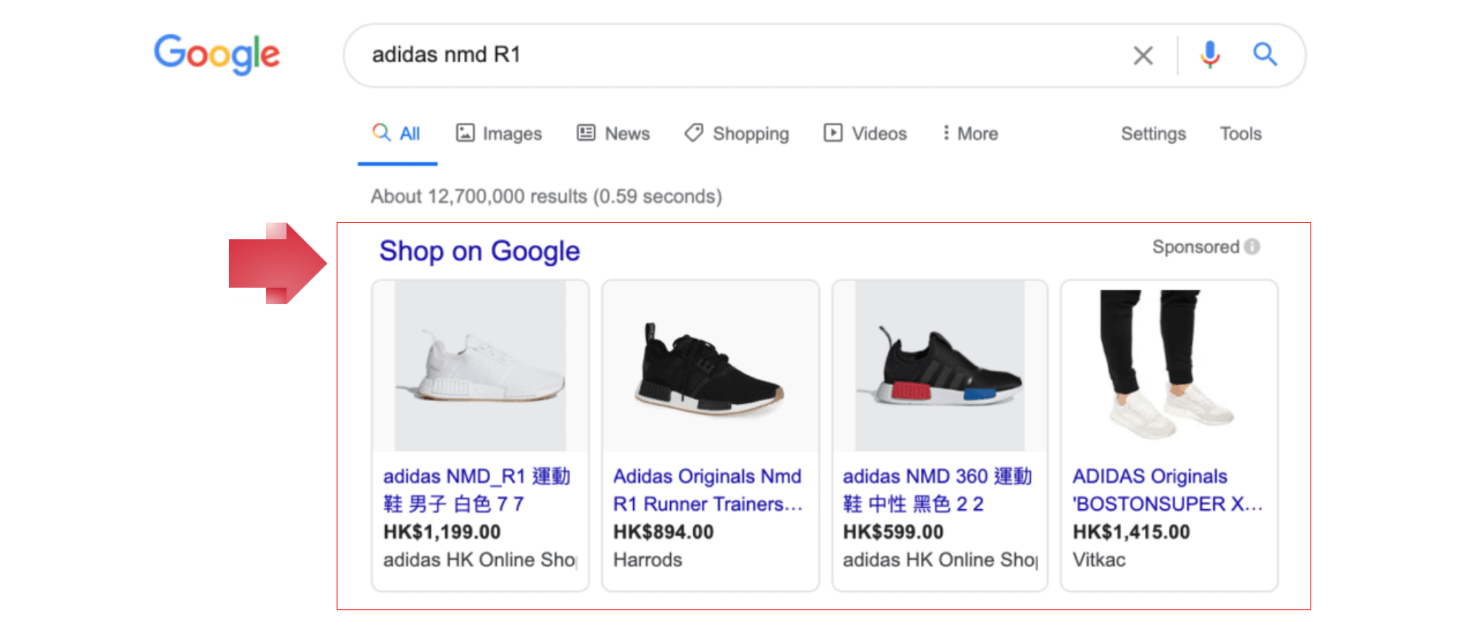Select the All results tab
Screen dimensions: 1481x632
pos(397,133)
